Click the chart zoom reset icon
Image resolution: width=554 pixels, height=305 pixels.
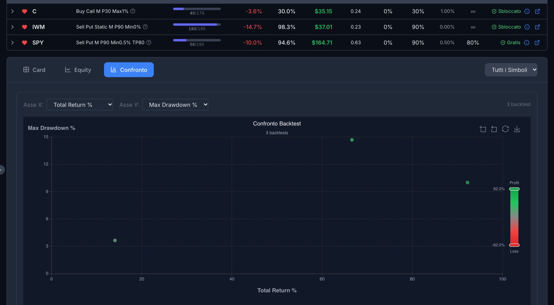pyautogui.click(x=494, y=129)
